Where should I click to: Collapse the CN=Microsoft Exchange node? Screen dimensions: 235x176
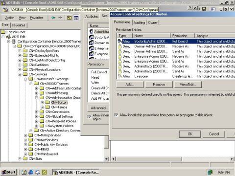pyautogui.click(x=25, y=79)
